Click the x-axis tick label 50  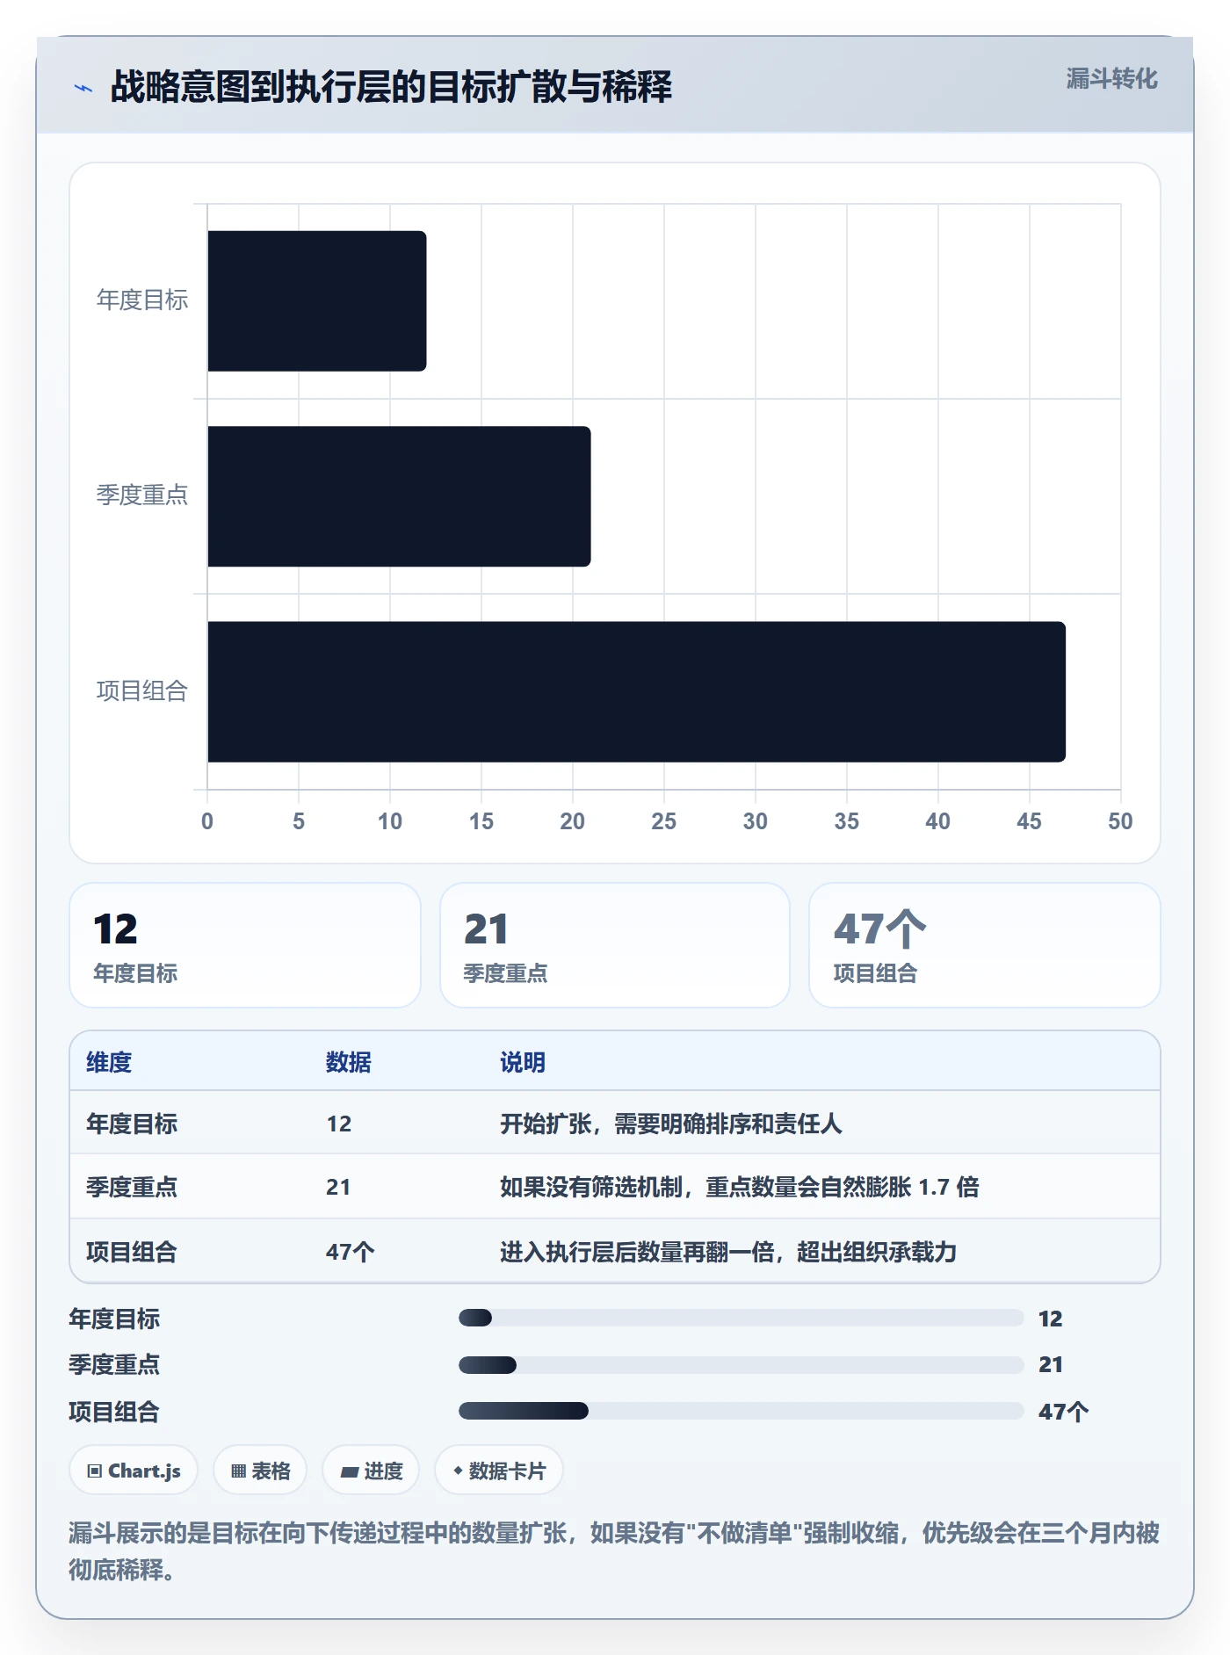[1120, 821]
